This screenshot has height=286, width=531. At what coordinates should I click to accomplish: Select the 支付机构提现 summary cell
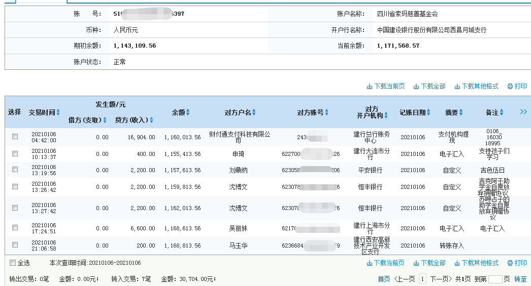(453, 137)
